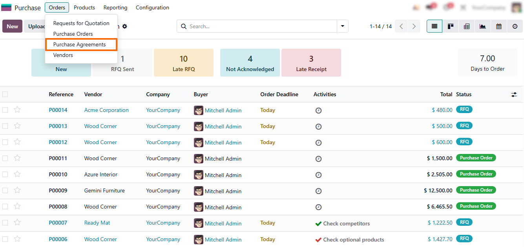The width and height of the screenshot is (524, 247).
Task: Open Acme Corporation vendor link
Action: [106, 110]
